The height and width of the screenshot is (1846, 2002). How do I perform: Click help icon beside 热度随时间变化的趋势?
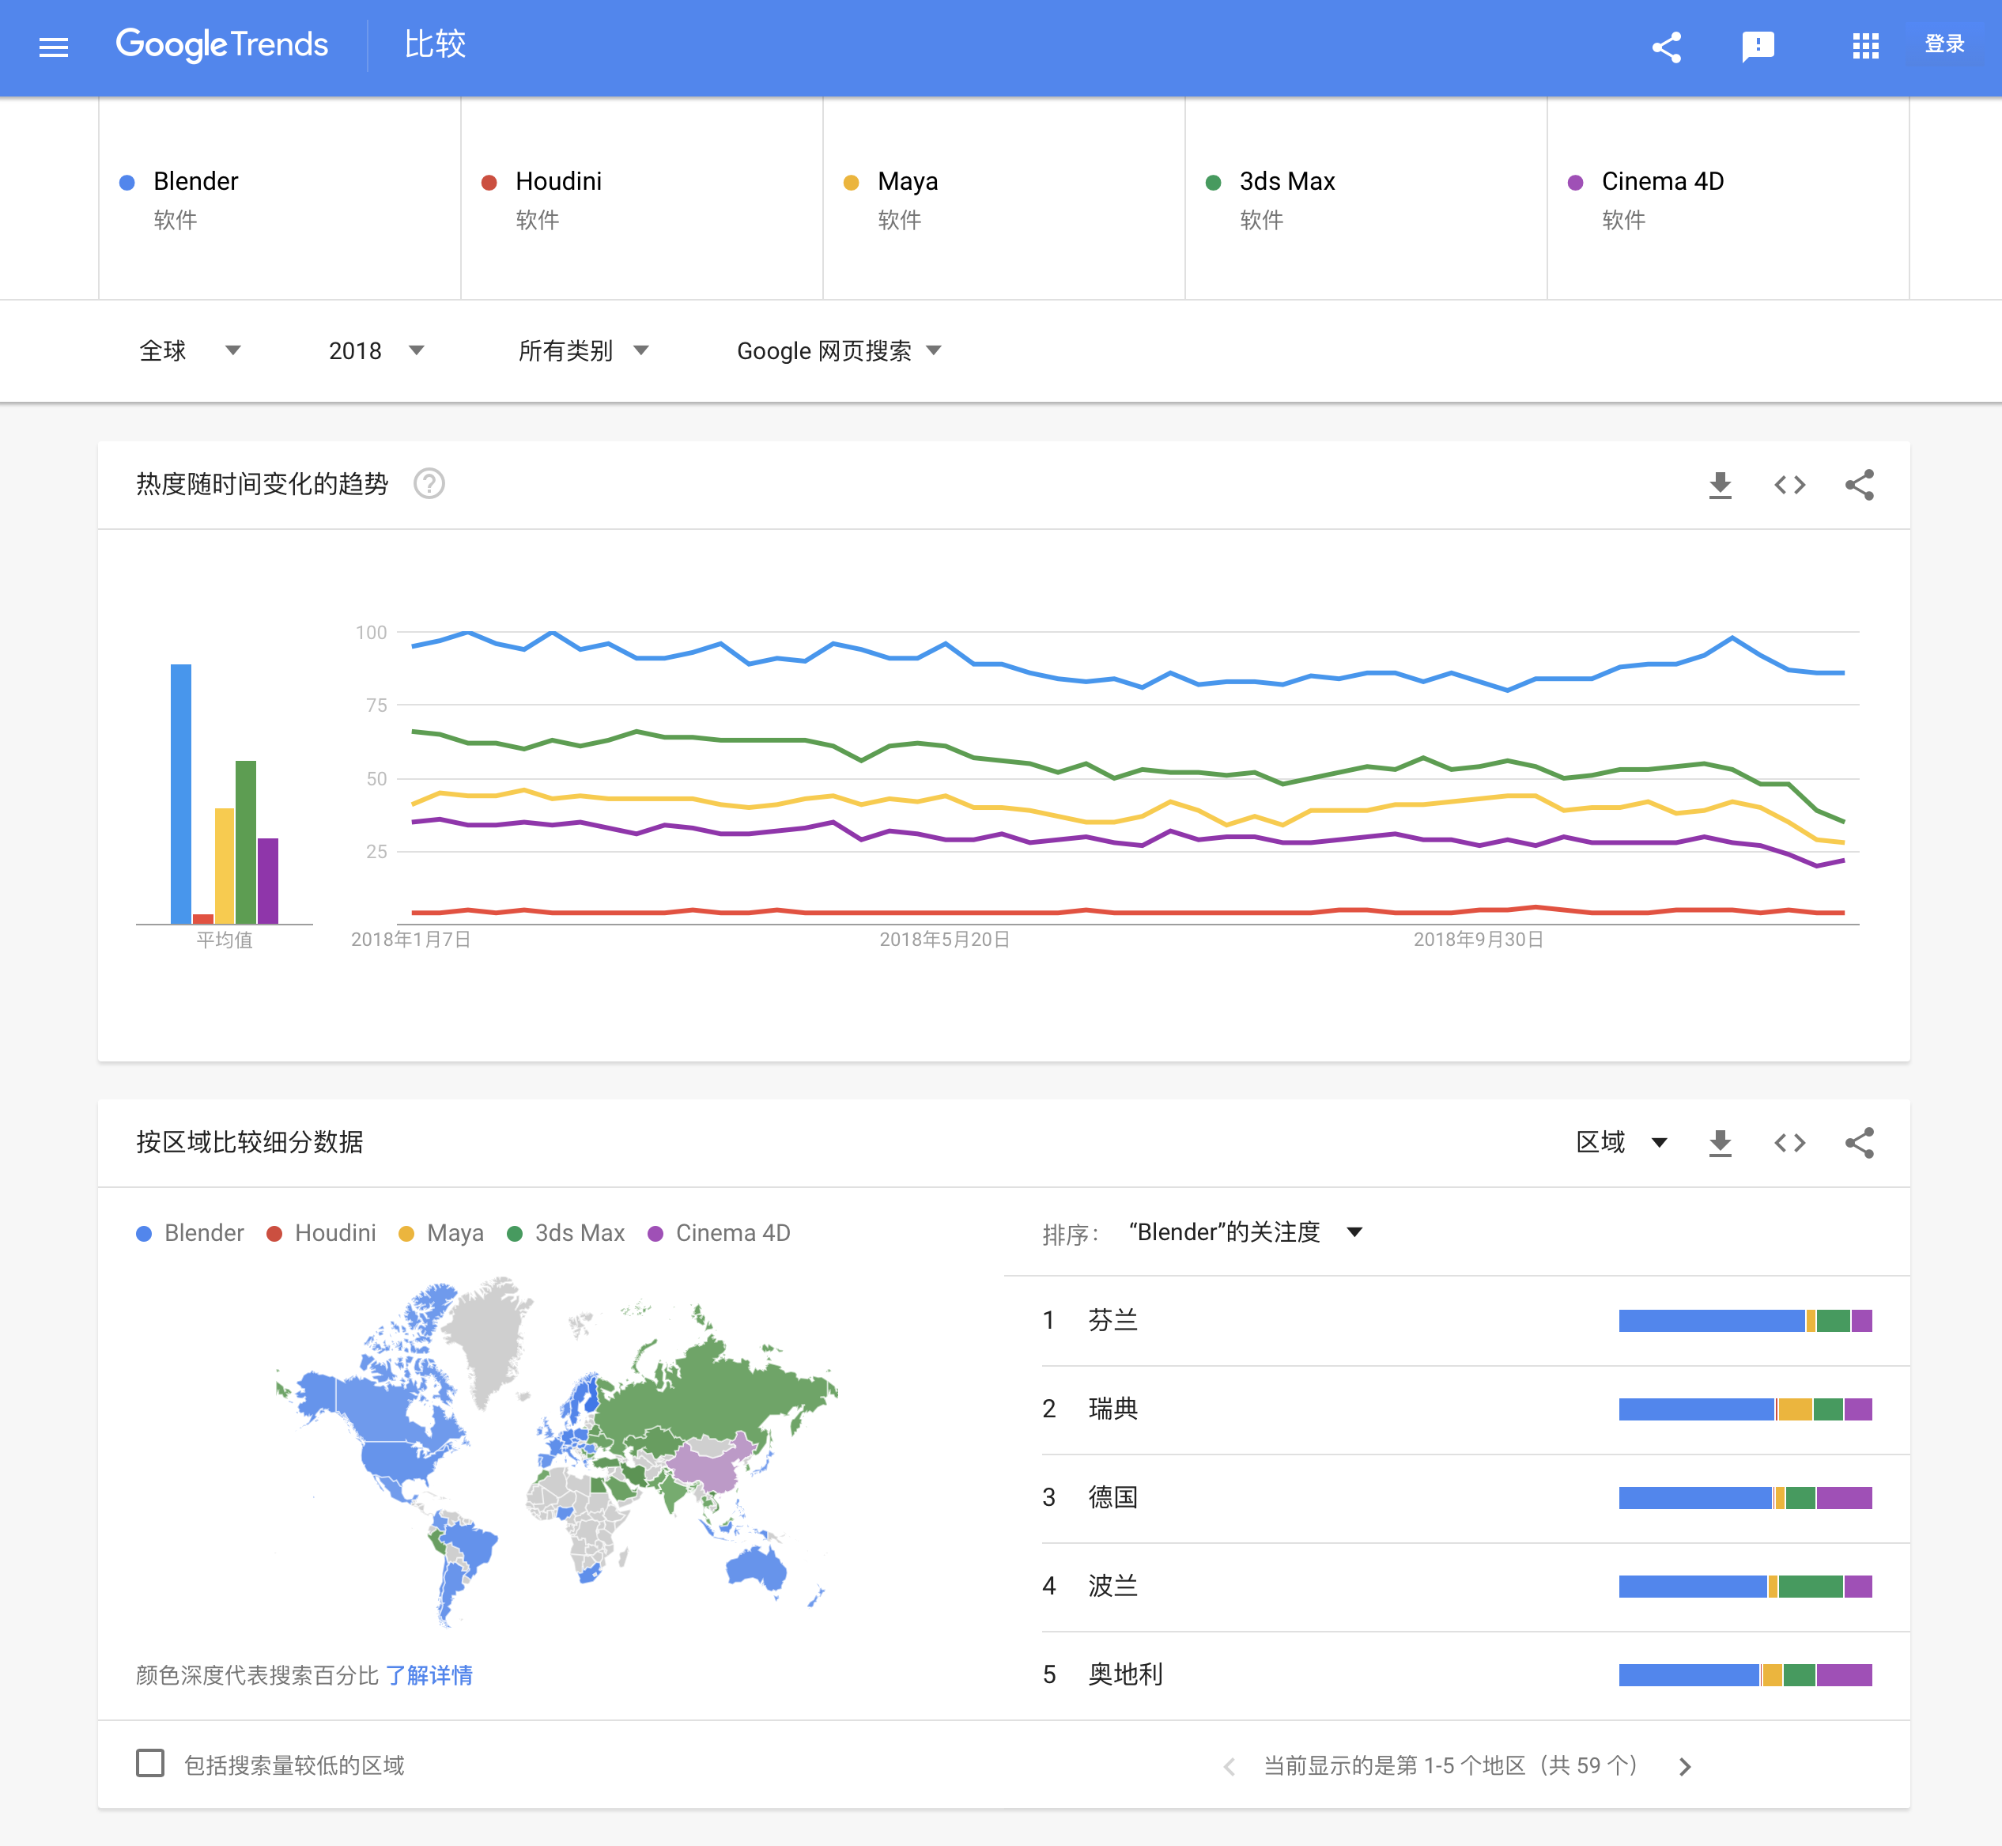pyautogui.click(x=429, y=483)
